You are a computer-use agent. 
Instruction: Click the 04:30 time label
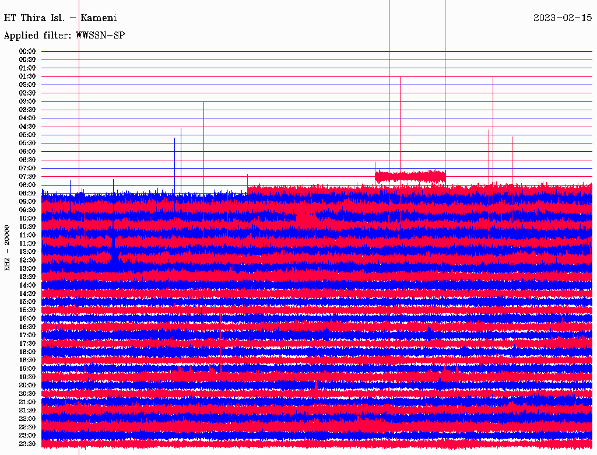(x=27, y=127)
